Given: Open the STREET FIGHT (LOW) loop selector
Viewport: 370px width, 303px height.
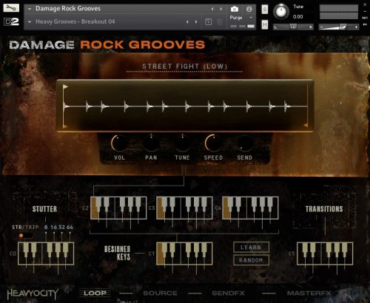Looking at the screenshot, I should tap(184, 67).
